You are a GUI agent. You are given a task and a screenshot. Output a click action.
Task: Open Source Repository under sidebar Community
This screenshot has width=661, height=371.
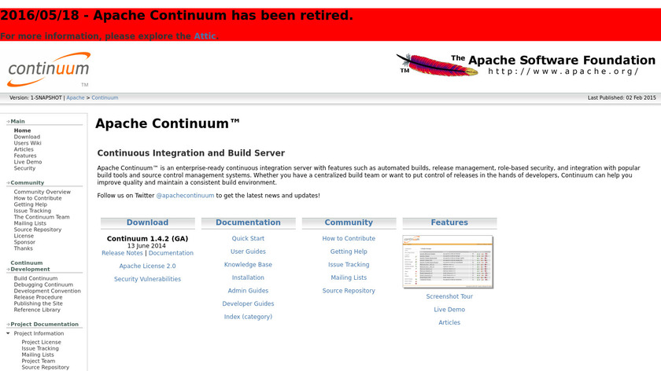[x=38, y=230]
